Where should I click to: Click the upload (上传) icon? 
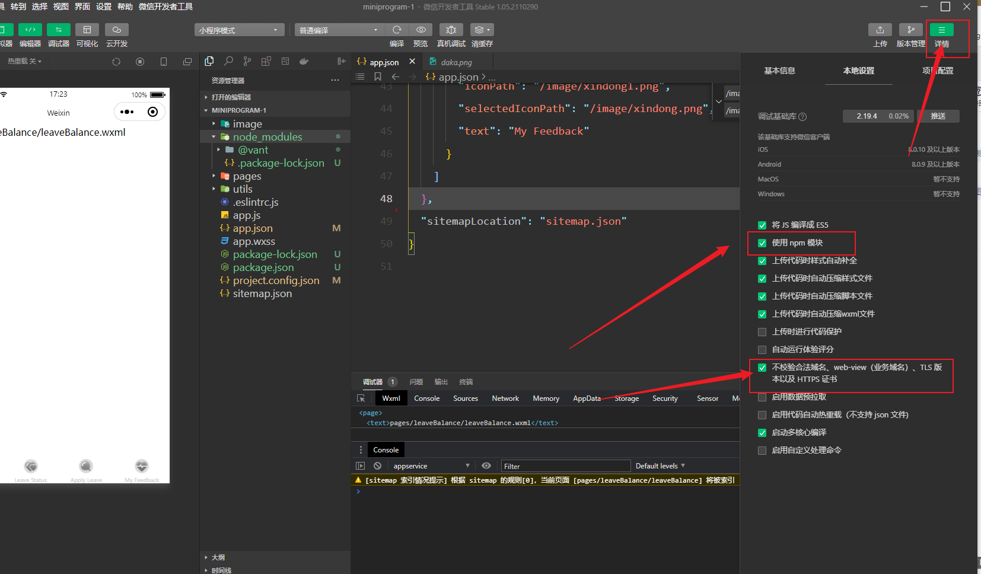pyautogui.click(x=880, y=30)
